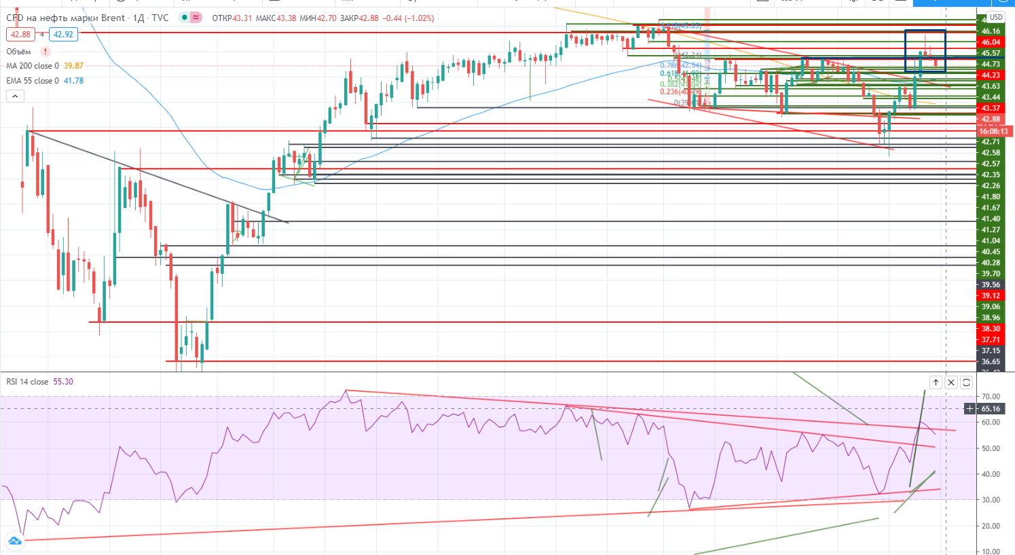The width and height of the screenshot is (1015, 555).
Task: Click the blue 42.92 buy price button
Action: click(x=63, y=34)
